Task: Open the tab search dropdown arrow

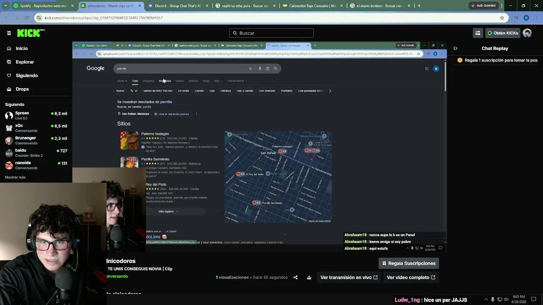Action: click(5, 6)
